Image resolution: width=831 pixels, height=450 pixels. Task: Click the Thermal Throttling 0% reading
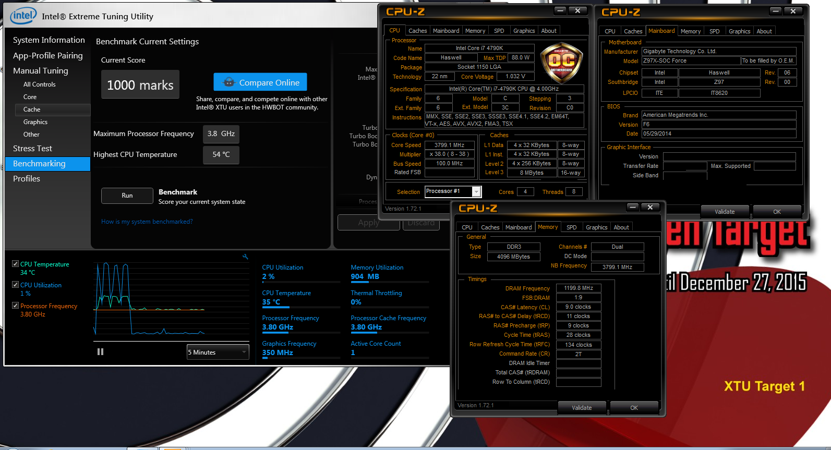coord(356,302)
